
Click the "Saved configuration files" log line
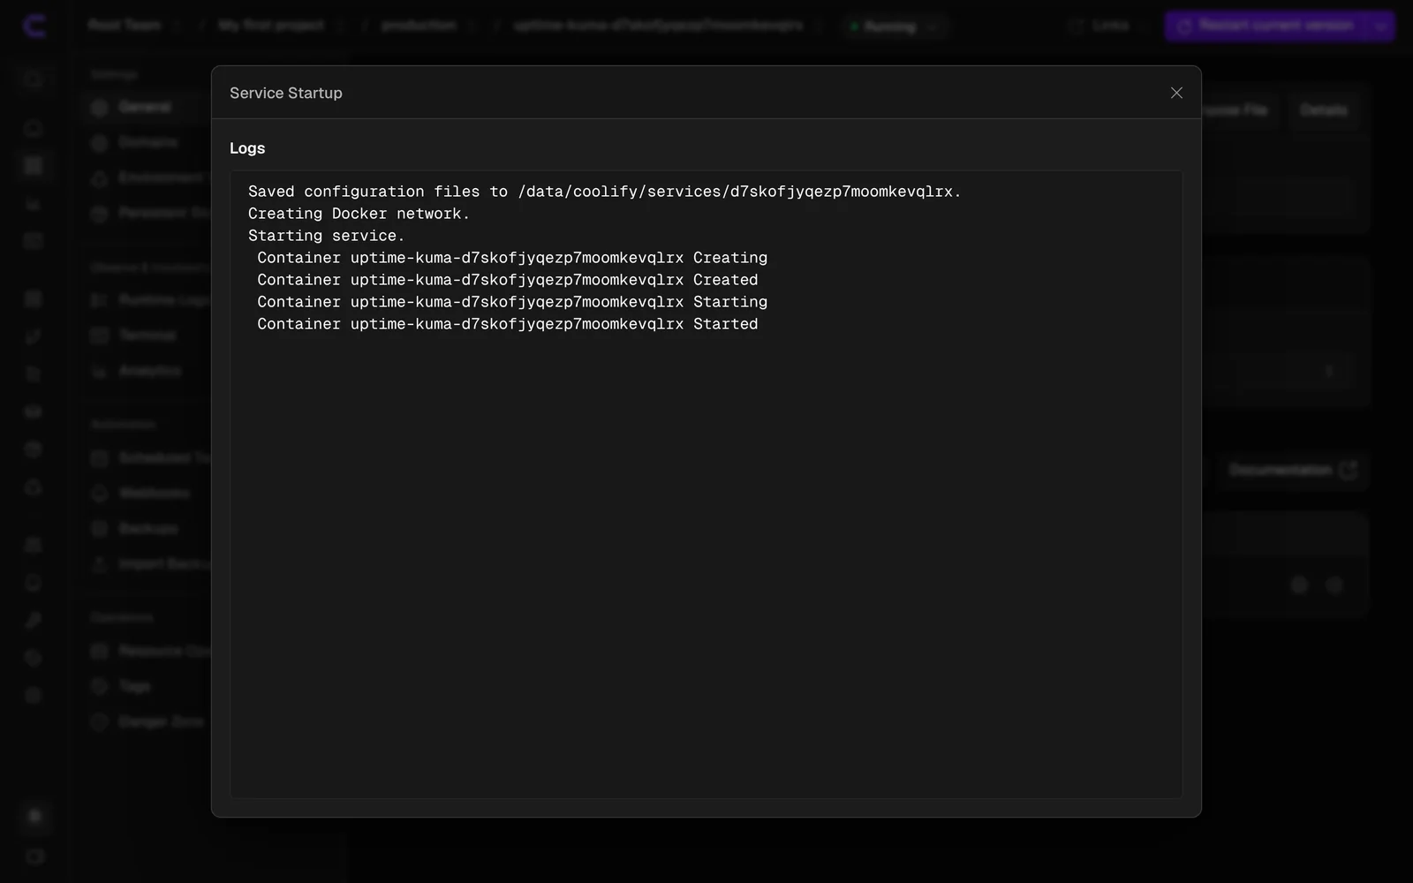(x=604, y=192)
